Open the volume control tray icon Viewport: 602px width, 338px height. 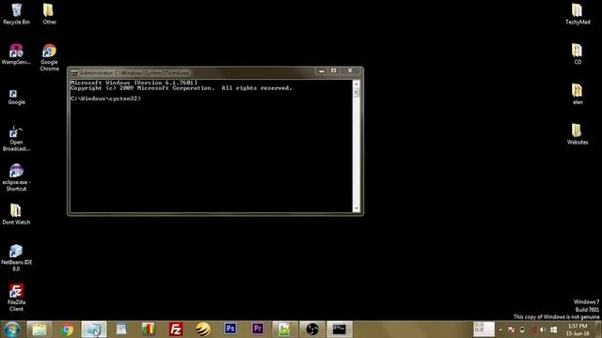tap(543, 330)
